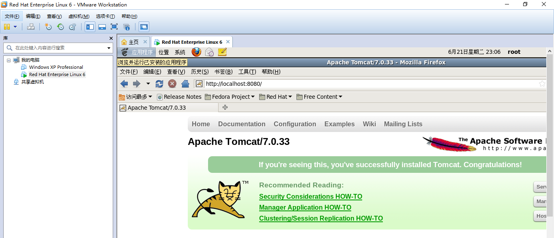Pause the virtual machine using the toolbar button
The image size is (554, 238).
pos(7,27)
